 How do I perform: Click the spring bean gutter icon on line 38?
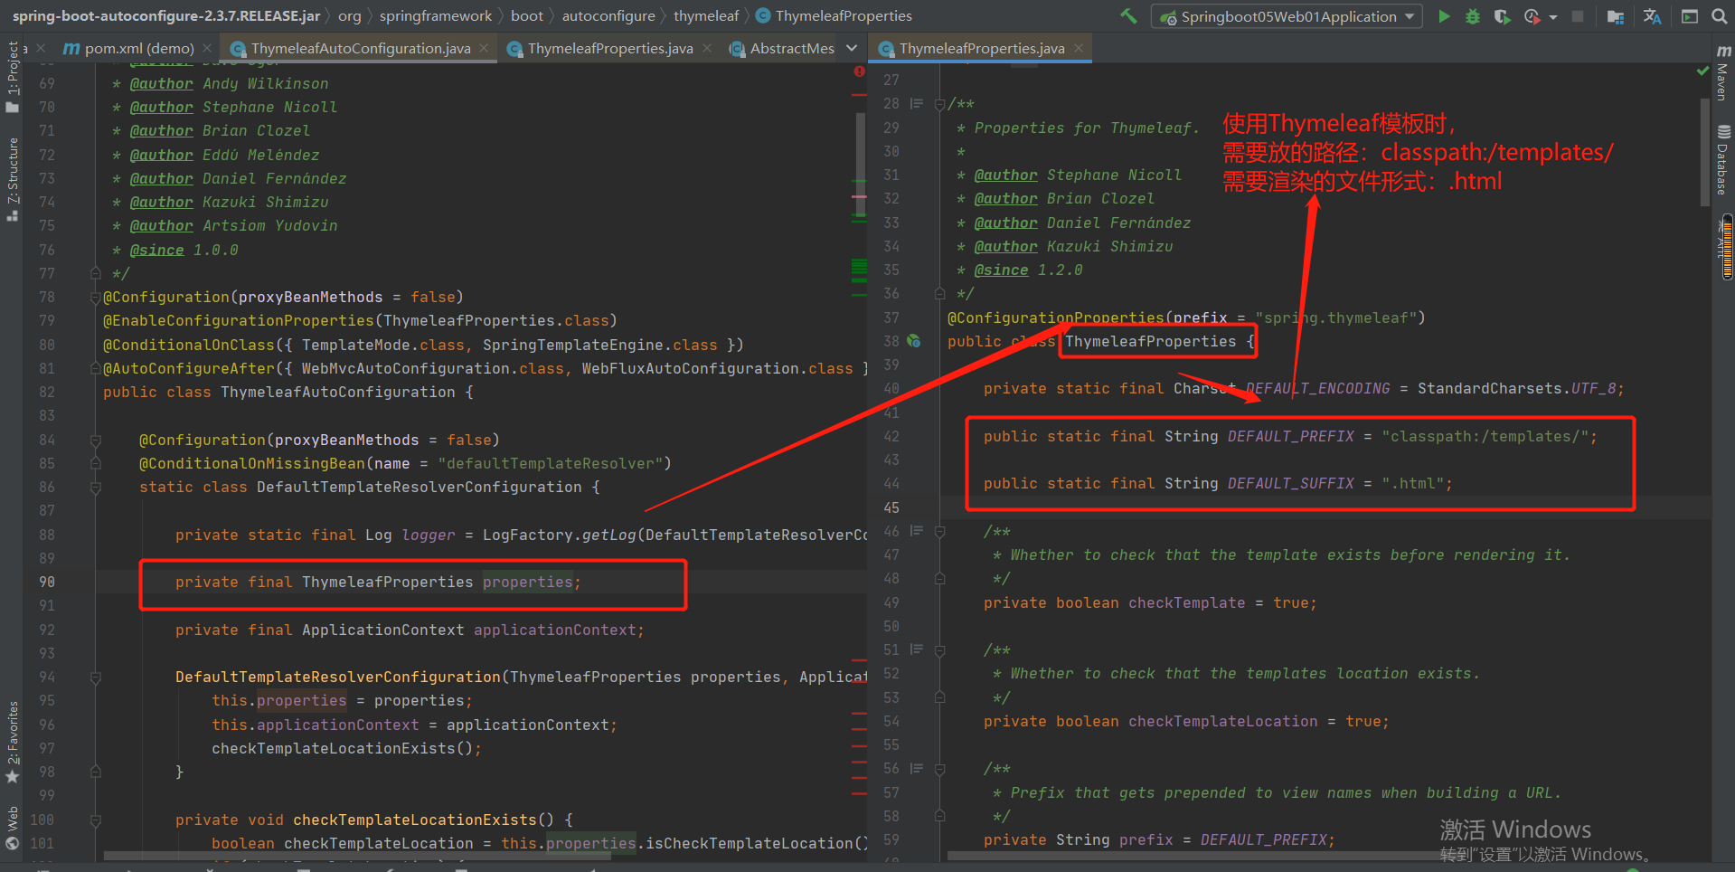coord(914,341)
